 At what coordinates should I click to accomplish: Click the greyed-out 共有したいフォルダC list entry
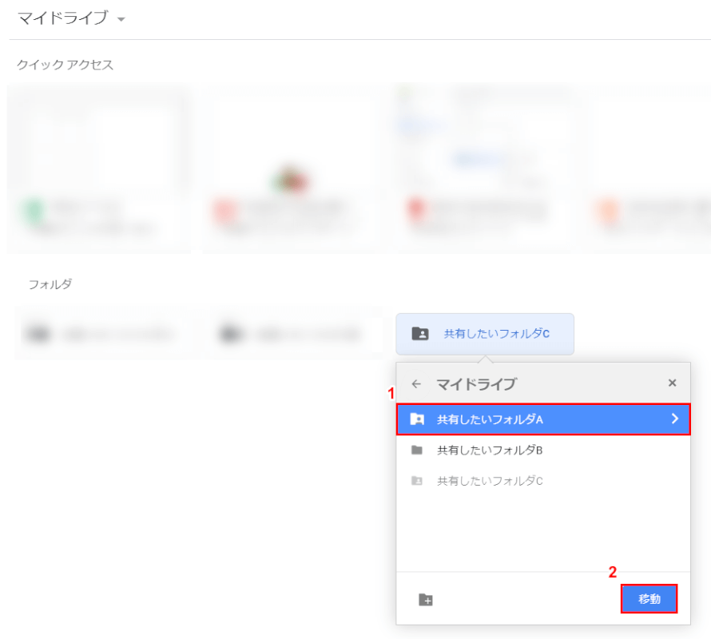[490, 481]
